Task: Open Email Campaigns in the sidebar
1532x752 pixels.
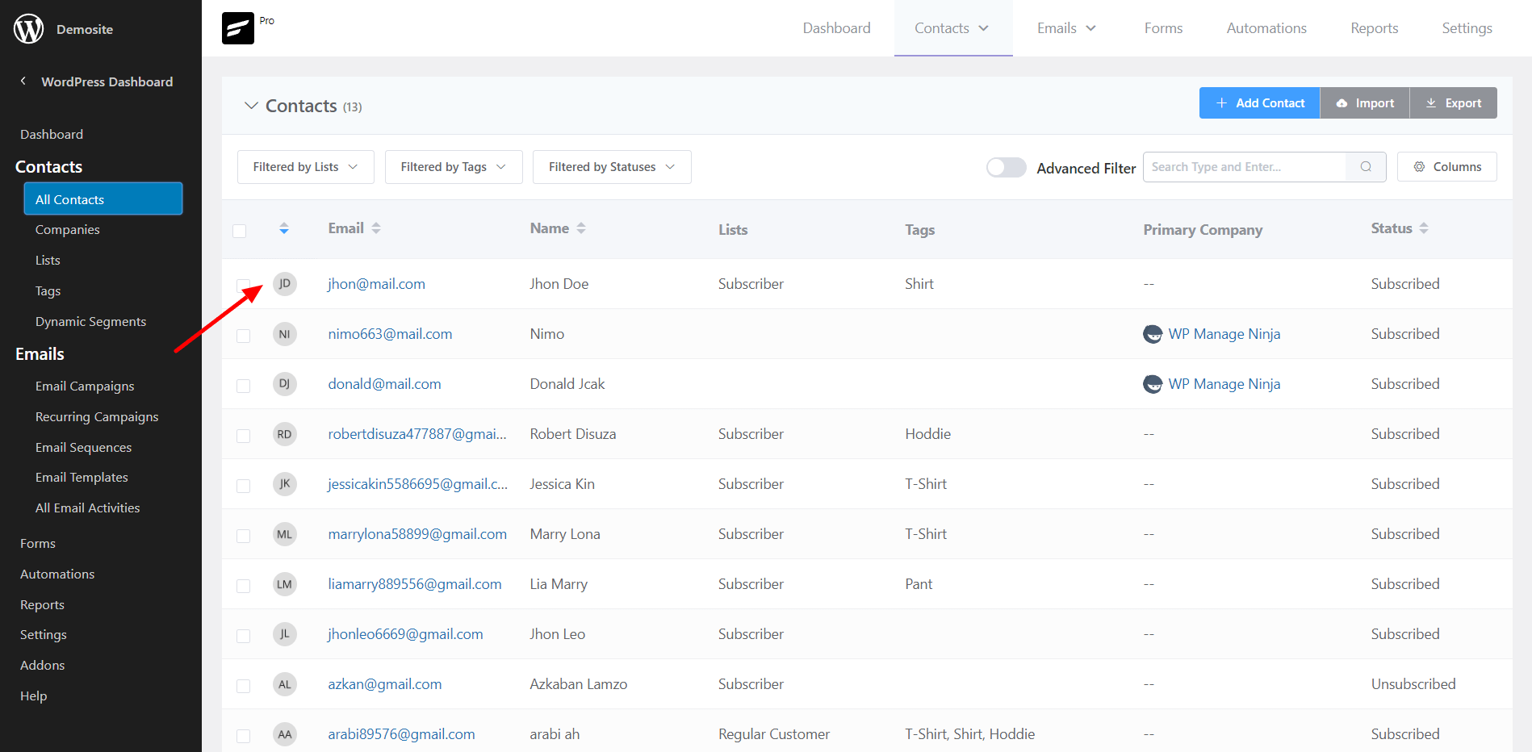Action: 85,386
